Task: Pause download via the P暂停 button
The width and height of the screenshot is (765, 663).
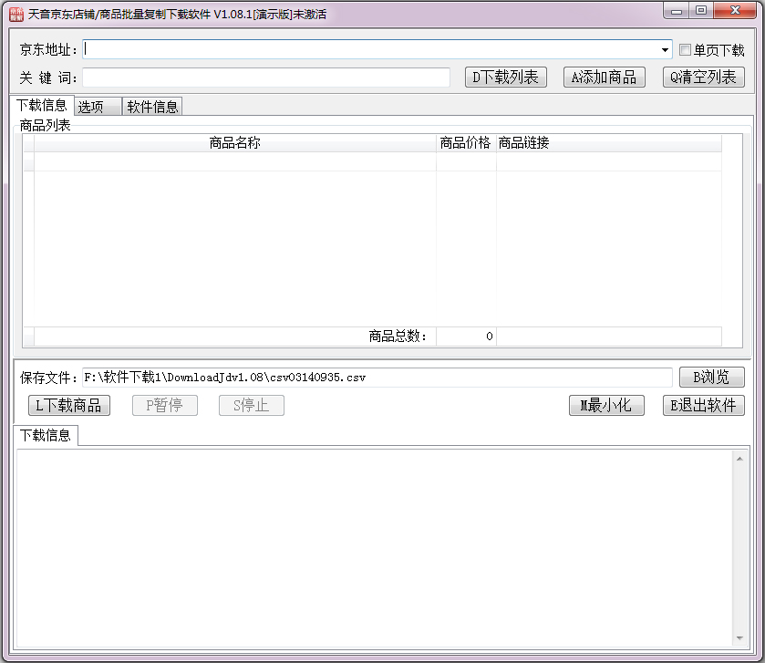Action: point(165,405)
